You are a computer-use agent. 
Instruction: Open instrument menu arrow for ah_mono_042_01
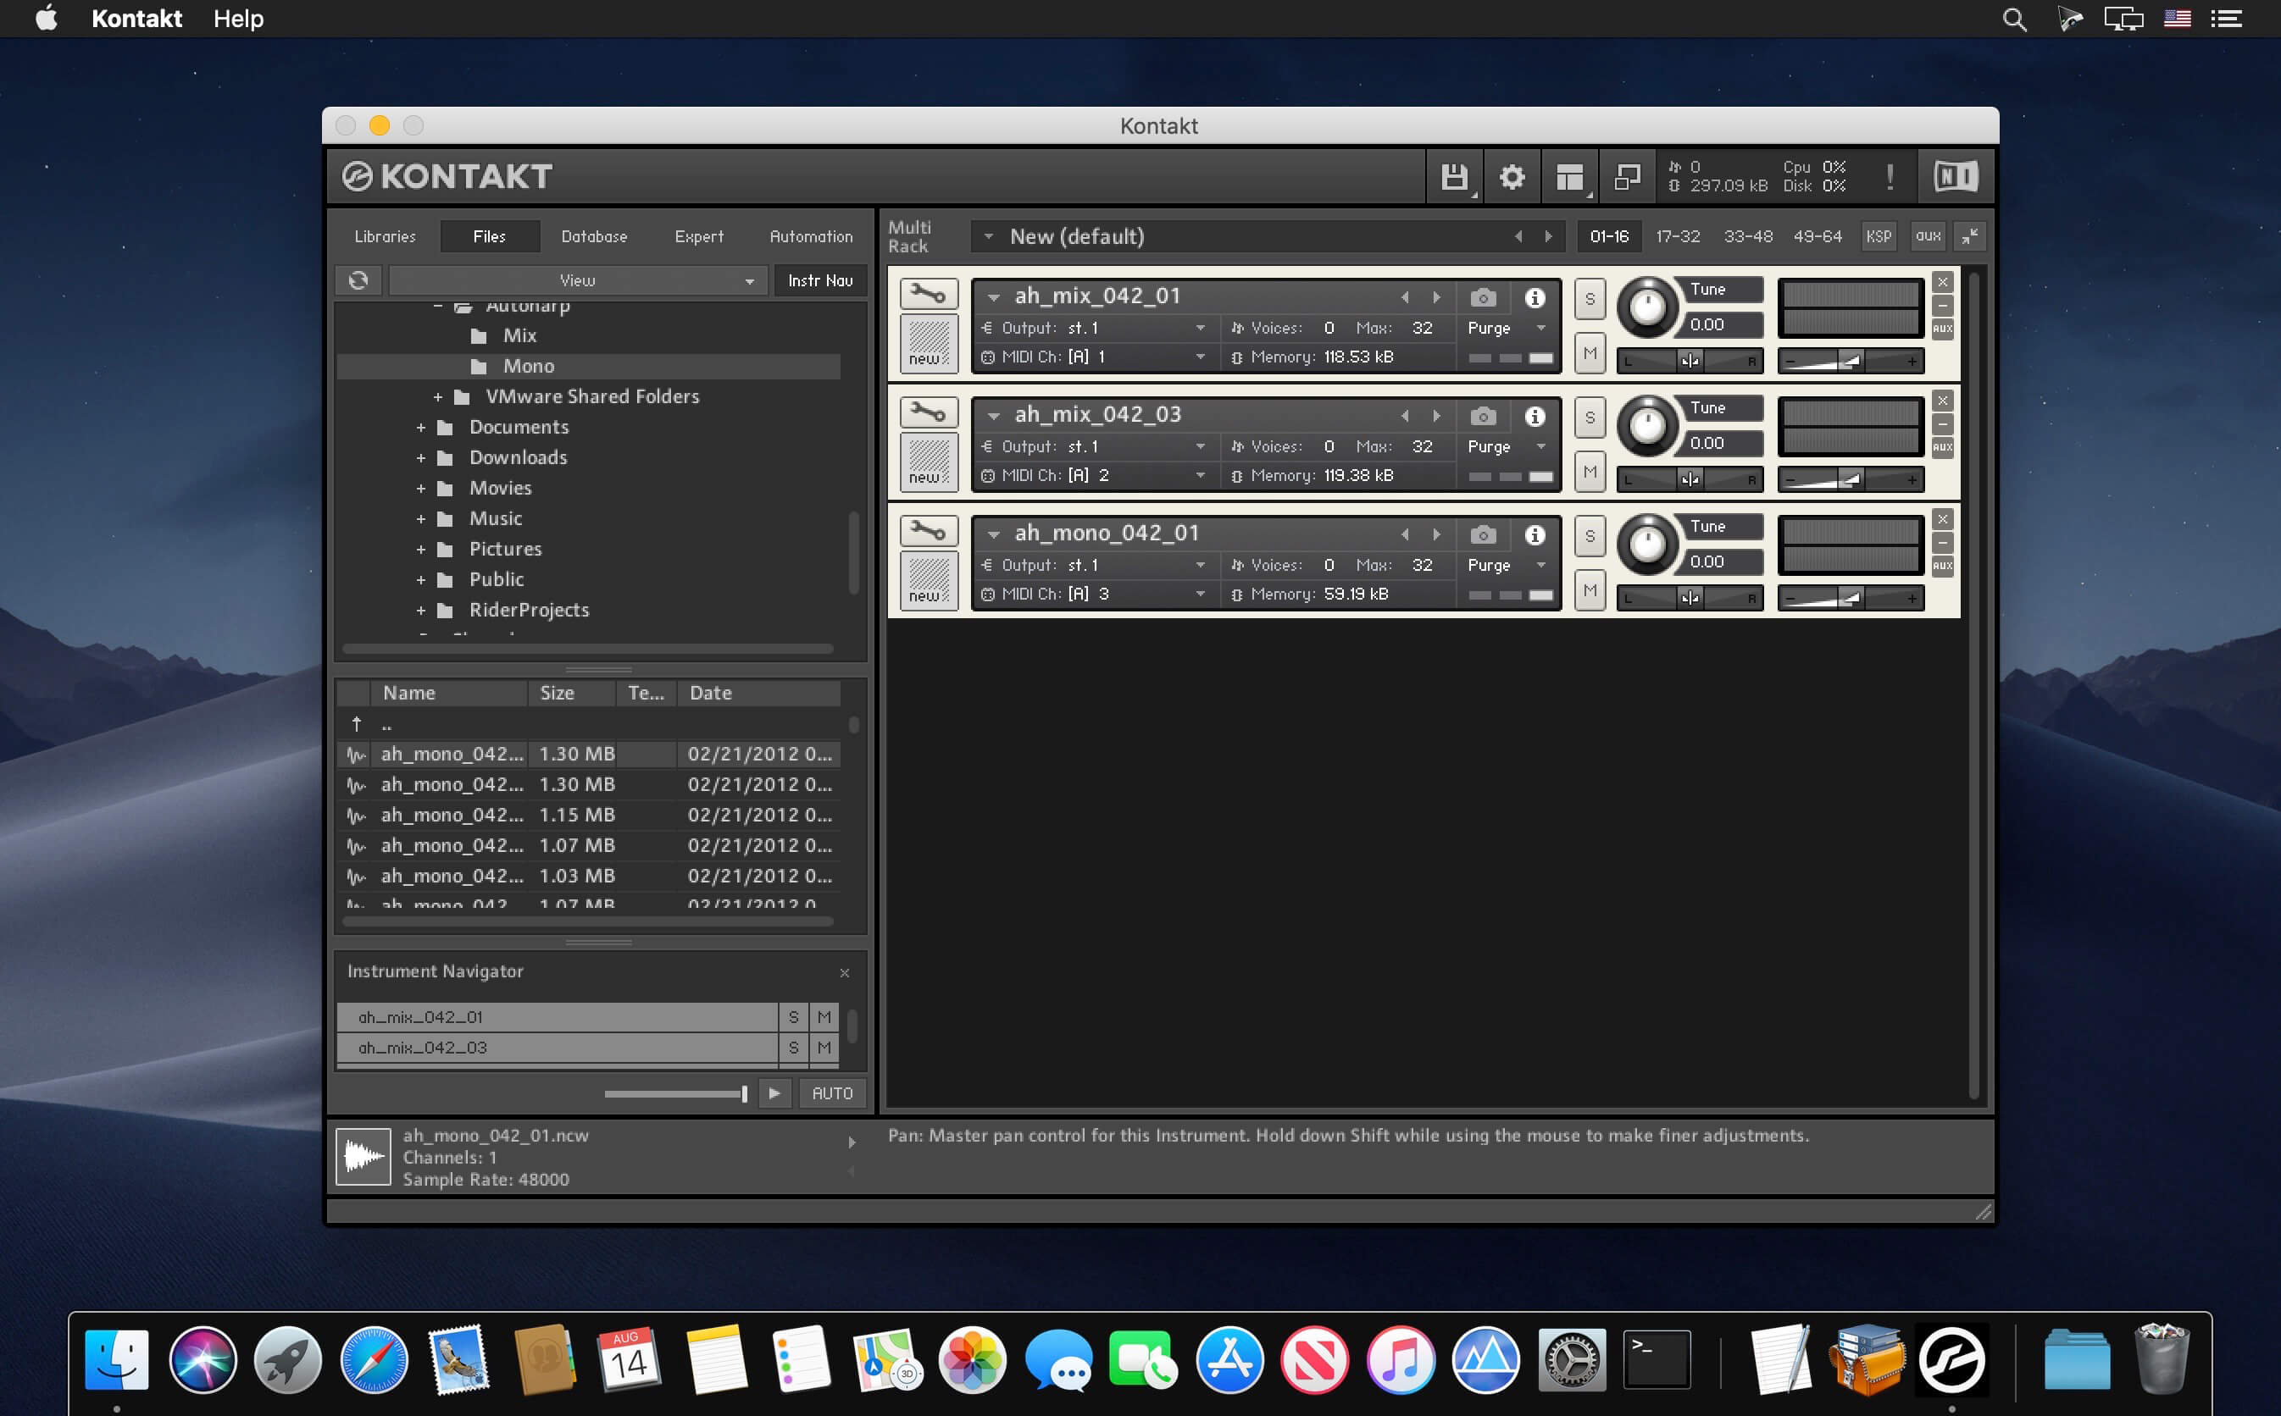point(993,534)
